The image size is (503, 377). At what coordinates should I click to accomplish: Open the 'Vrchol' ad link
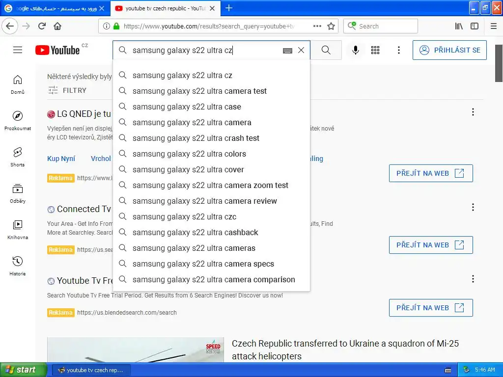101,159
